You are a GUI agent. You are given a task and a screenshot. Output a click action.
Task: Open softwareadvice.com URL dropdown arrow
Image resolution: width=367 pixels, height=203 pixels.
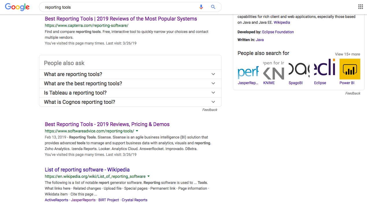[137, 131]
